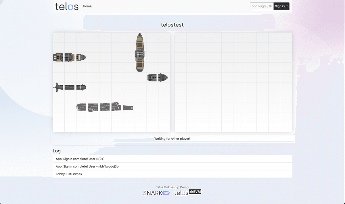The width and height of the screenshot is (345, 204).
Task: Click the Log section heading
Action: point(57,151)
